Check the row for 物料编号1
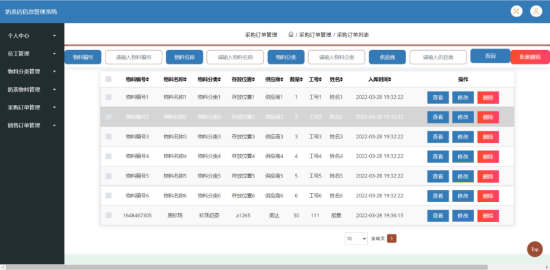 (x=108, y=97)
